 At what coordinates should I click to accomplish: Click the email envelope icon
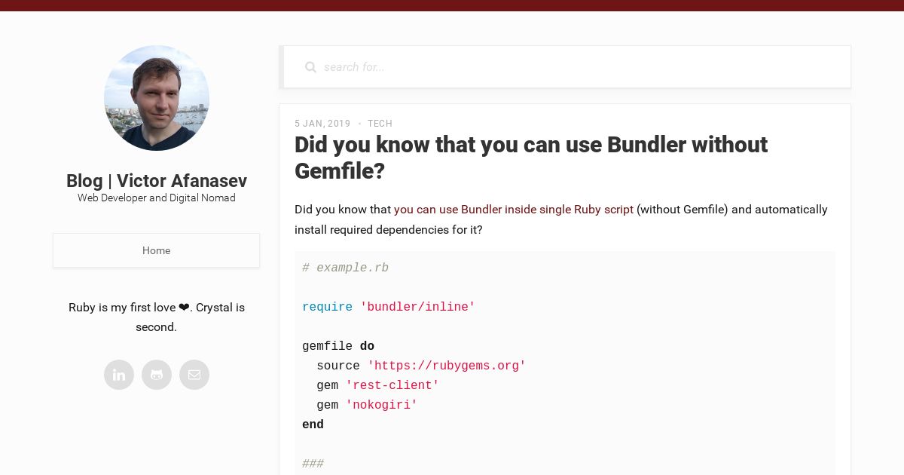pos(194,375)
